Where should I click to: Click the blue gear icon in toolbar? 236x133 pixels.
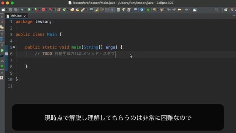point(142,10)
